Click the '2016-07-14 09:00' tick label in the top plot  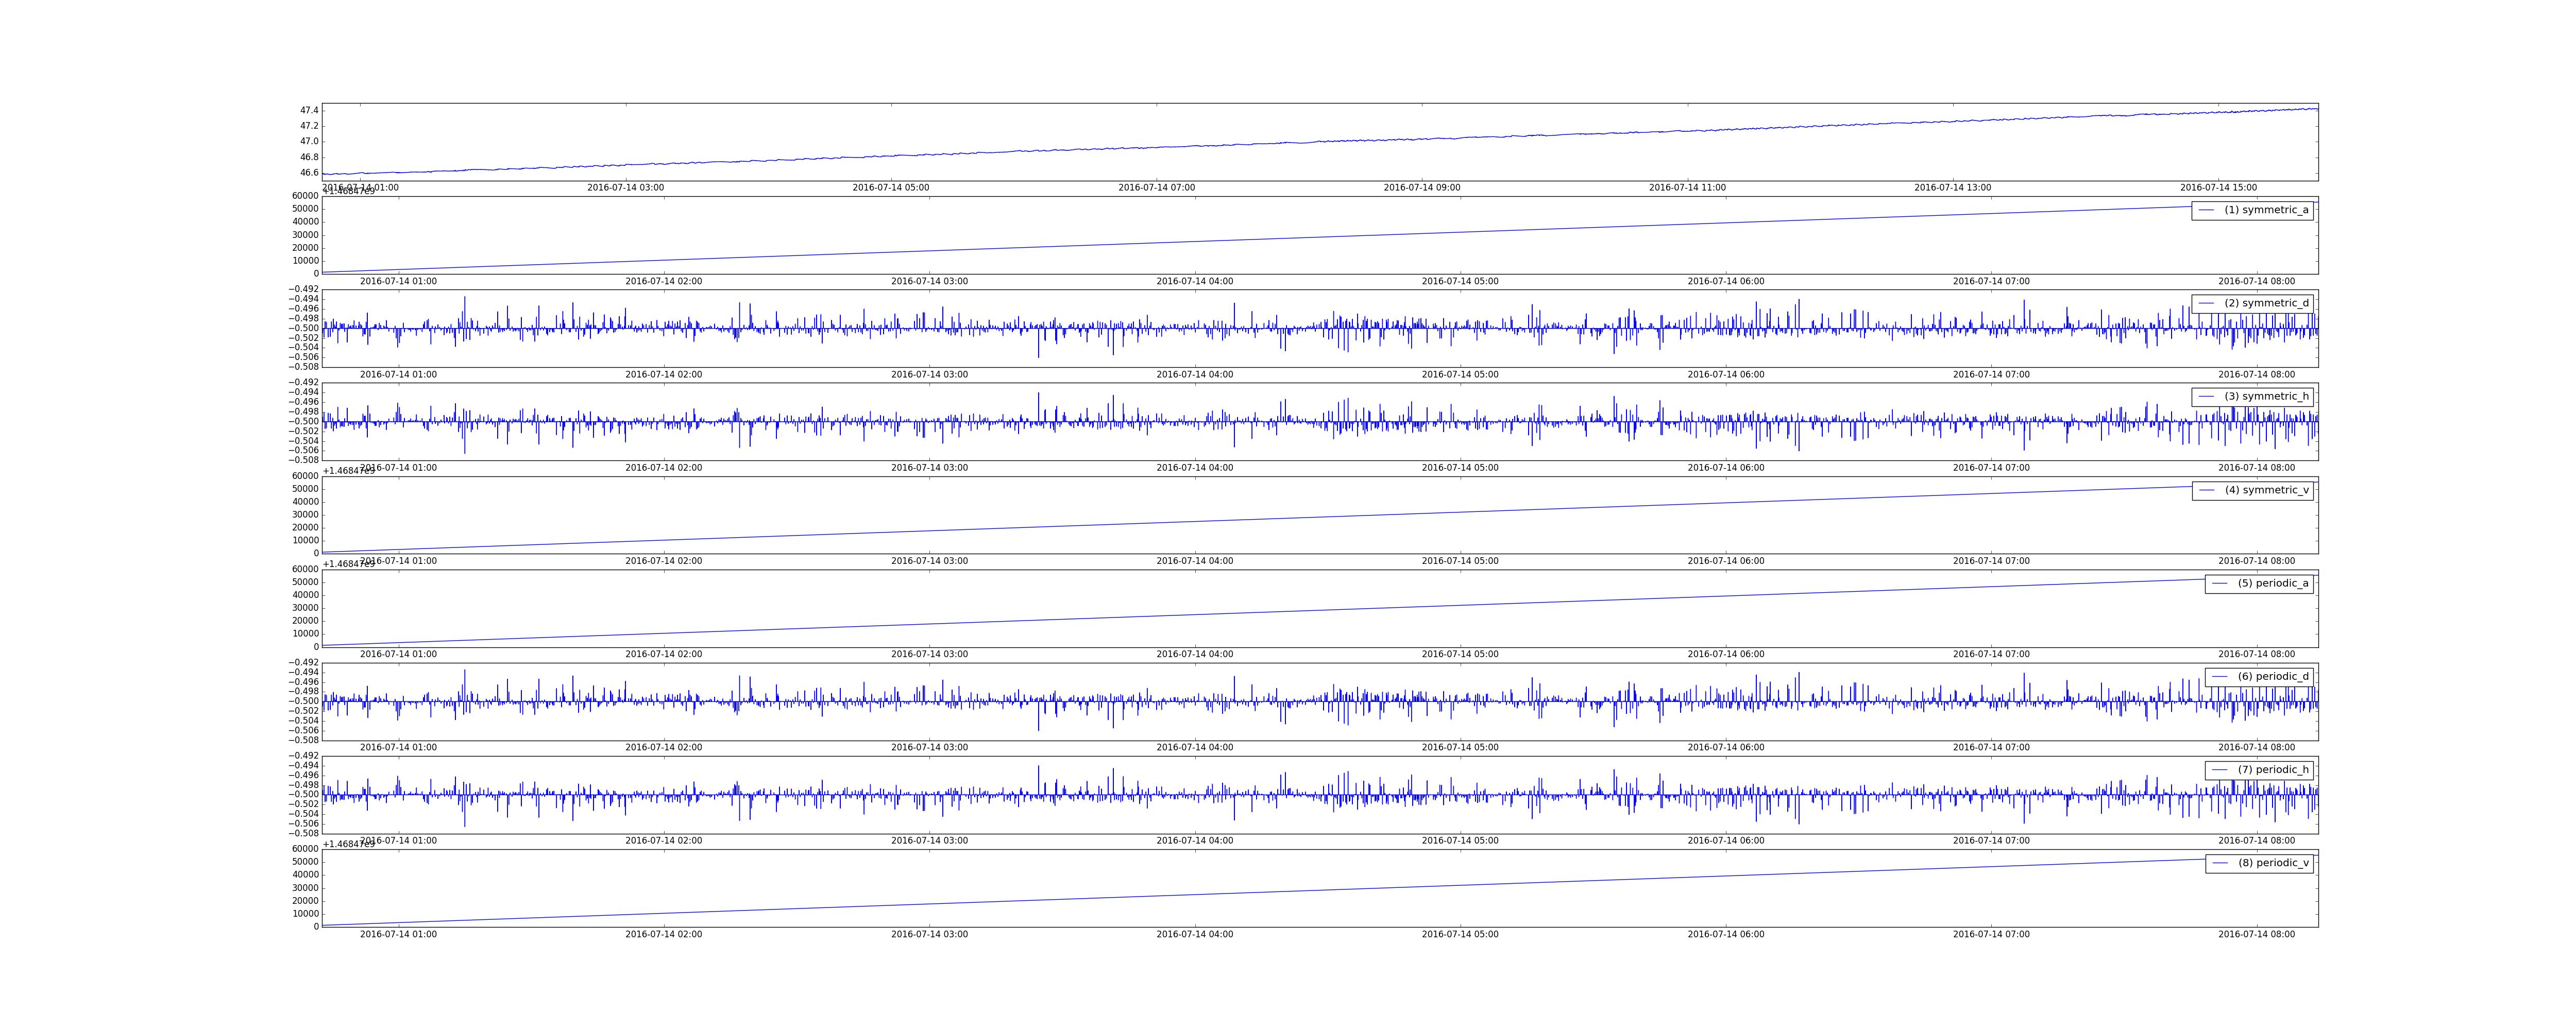(1422, 188)
